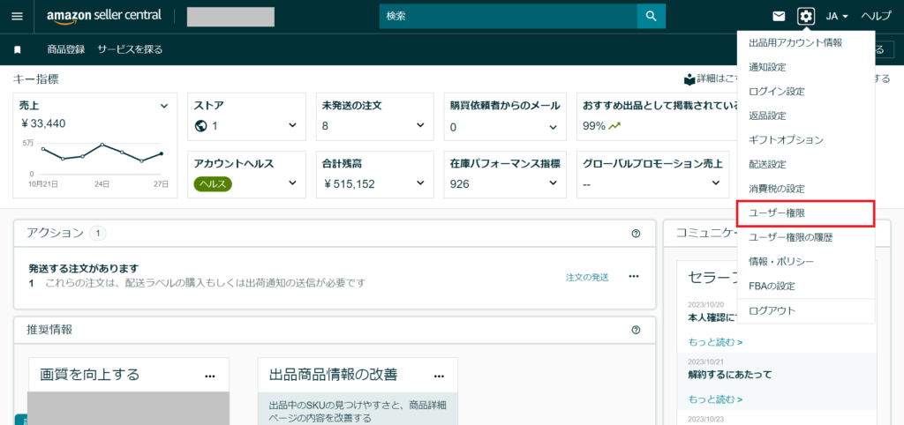Open the JA language dropdown
Viewport: 904px width, 425px height.
click(x=837, y=17)
